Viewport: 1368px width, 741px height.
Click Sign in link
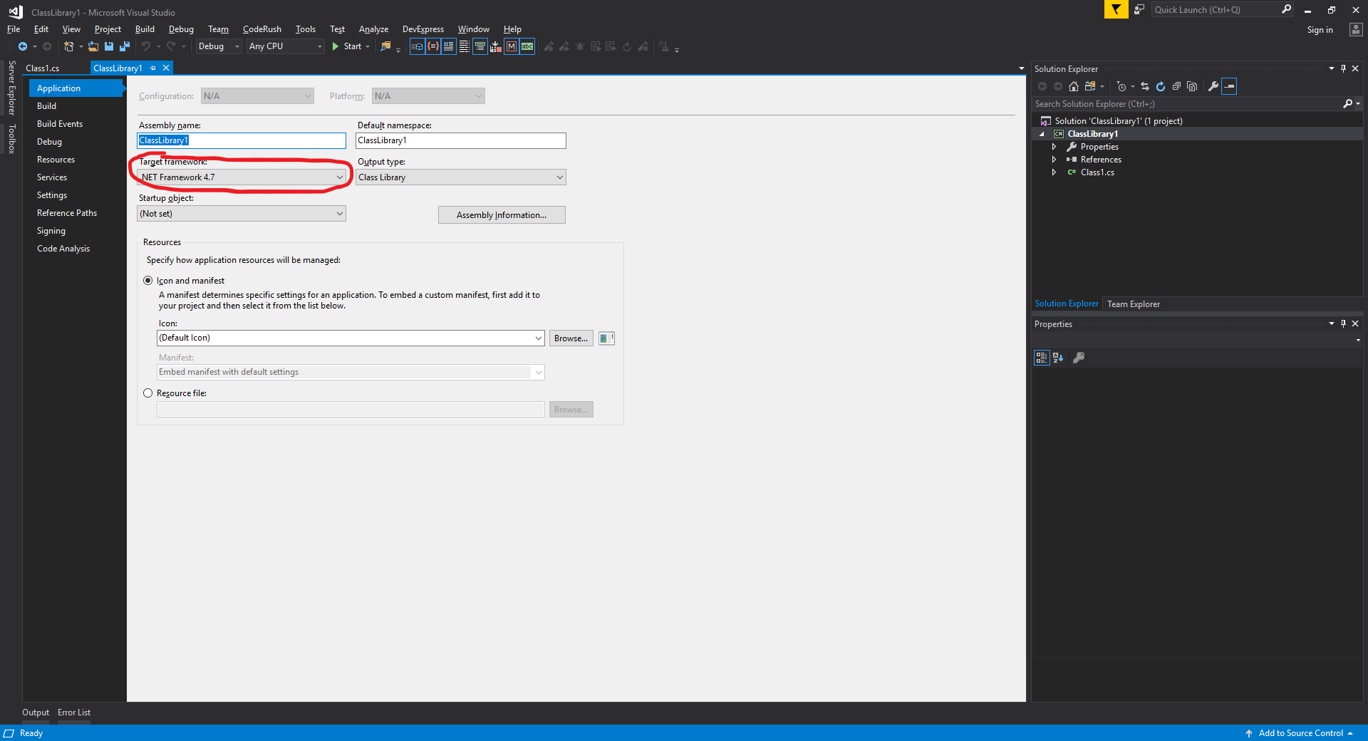coord(1320,30)
